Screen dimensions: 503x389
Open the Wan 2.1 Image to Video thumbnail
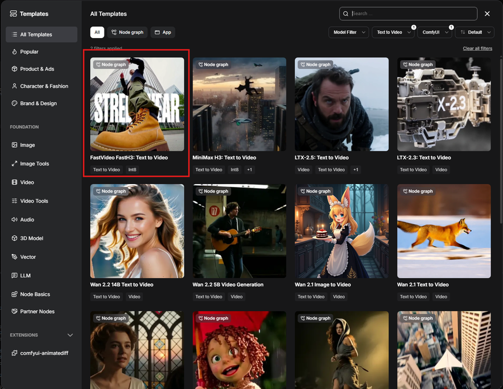point(341,231)
